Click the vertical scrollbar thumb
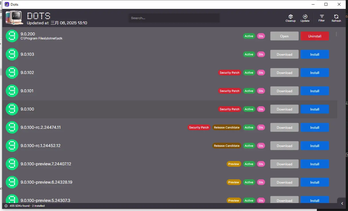348x211 pixels. pyautogui.click(x=336, y=34)
